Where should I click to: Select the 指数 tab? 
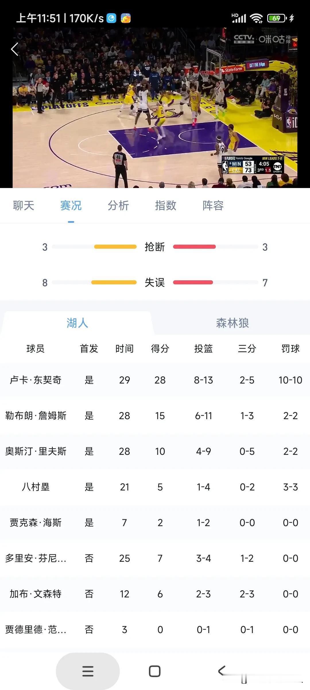(166, 206)
